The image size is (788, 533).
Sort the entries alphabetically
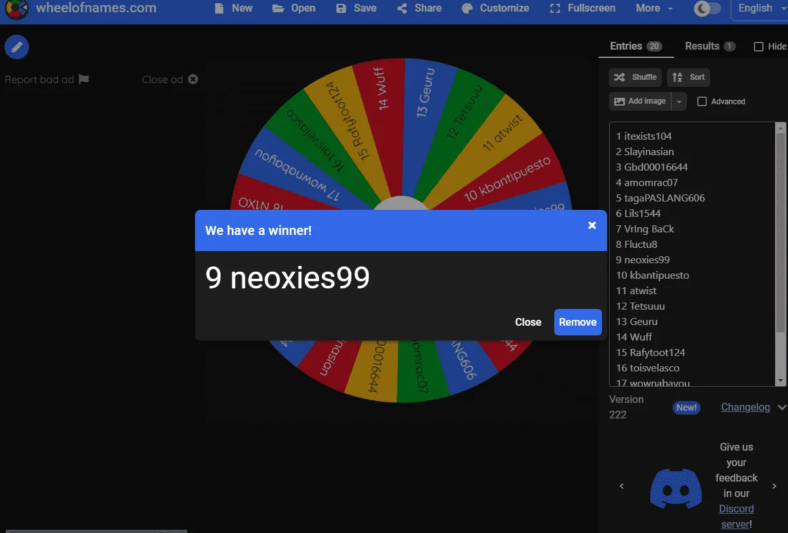688,77
